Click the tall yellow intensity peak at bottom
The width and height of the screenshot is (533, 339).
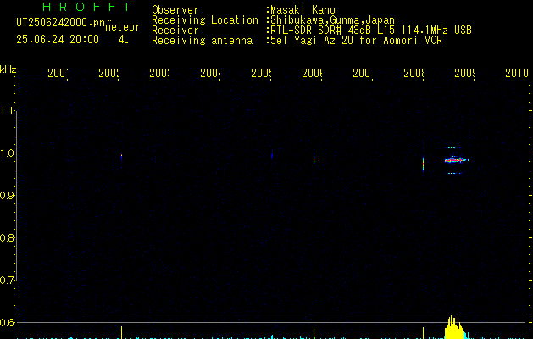click(453, 327)
